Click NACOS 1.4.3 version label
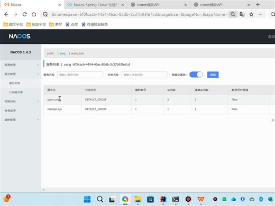 pyautogui.click(x=21, y=52)
